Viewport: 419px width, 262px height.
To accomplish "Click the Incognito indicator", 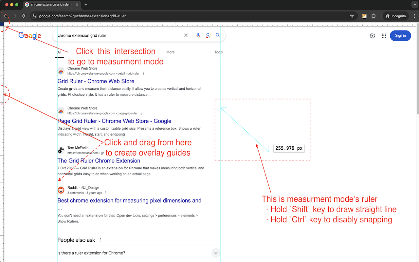I will point(395,16).
